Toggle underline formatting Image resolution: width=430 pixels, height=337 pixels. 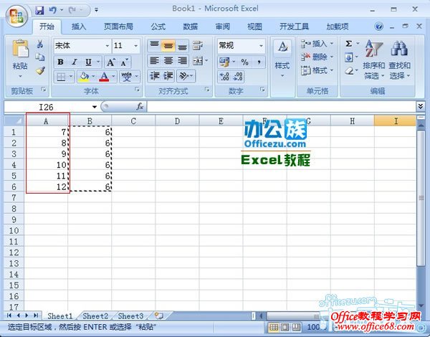pyautogui.click(x=88, y=62)
